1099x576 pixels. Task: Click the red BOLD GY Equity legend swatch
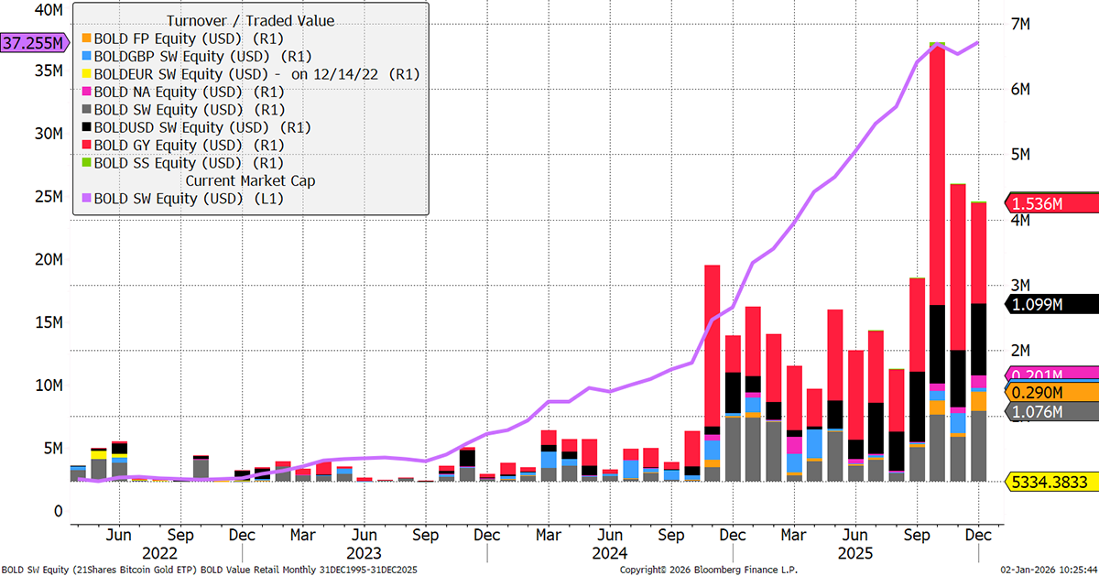[86, 145]
